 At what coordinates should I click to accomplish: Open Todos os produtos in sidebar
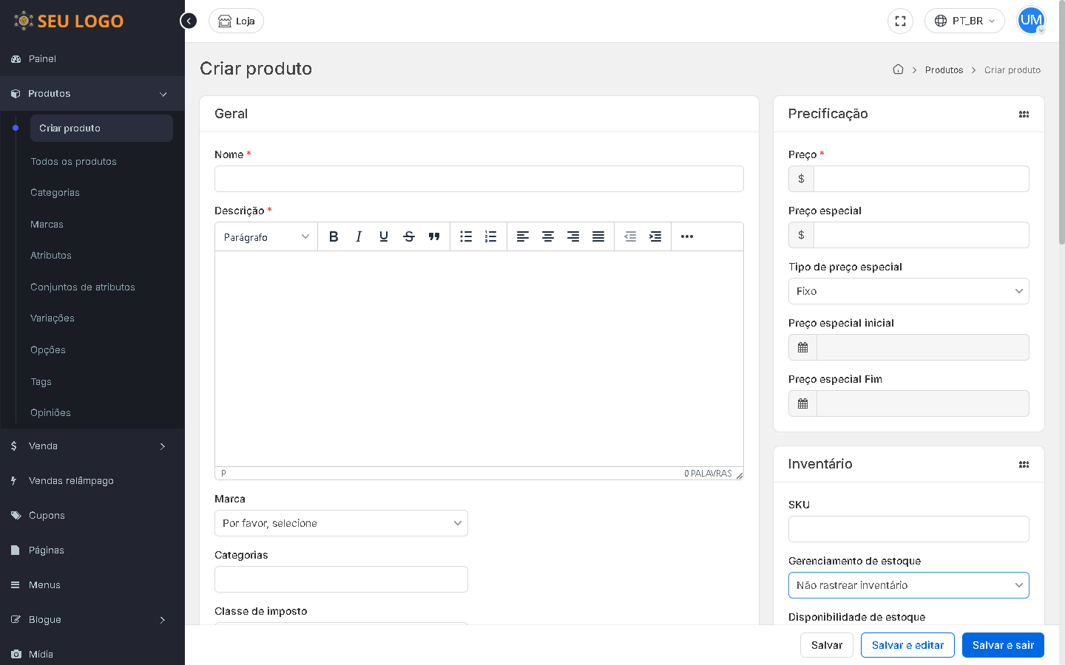click(x=73, y=161)
